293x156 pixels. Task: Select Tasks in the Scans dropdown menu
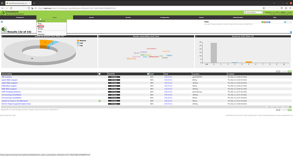point(40,24)
